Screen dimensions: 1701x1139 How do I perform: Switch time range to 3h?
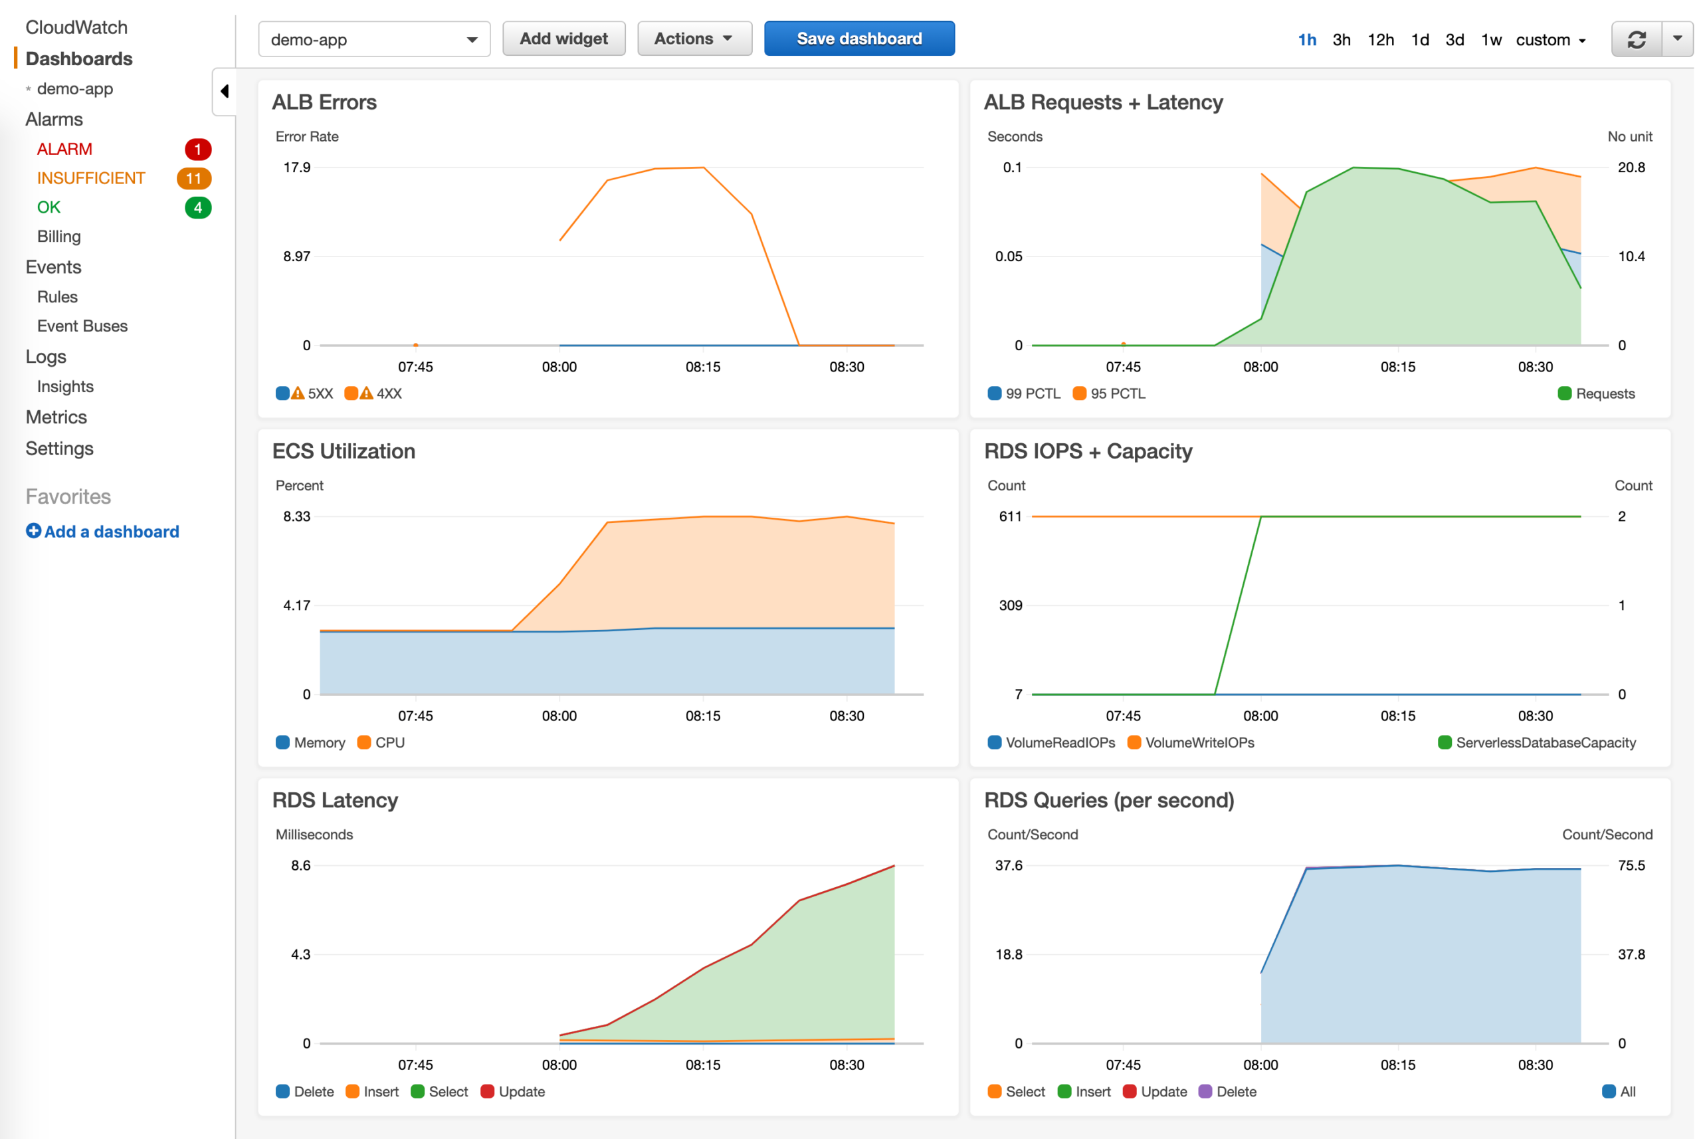coord(1341,40)
